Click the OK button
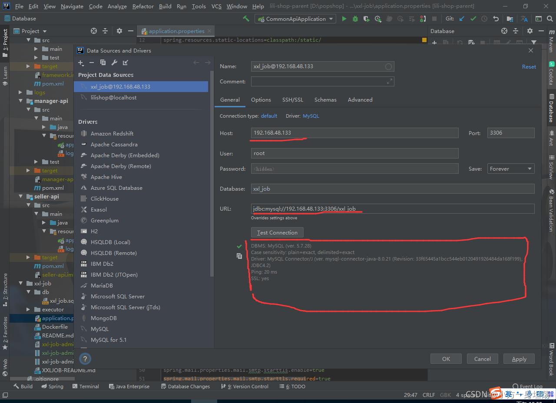The height and width of the screenshot is (403, 556). tap(446, 359)
